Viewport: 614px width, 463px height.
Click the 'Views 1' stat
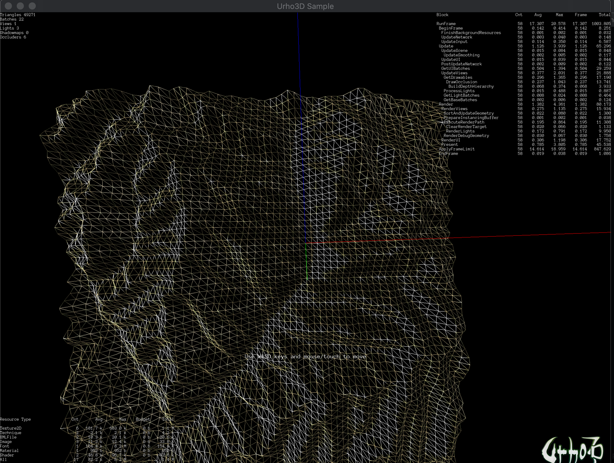click(x=8, y=24)
